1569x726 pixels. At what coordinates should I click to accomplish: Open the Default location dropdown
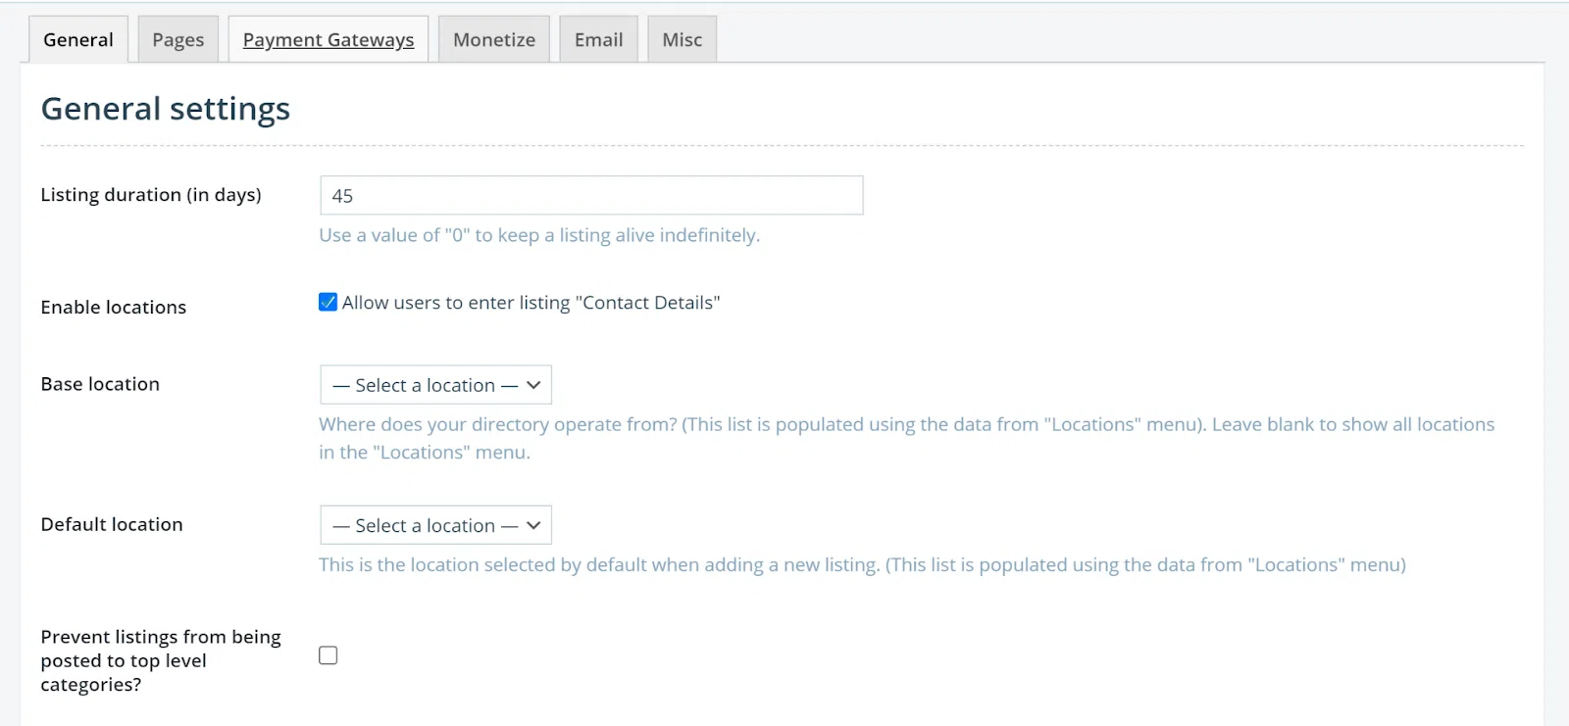pyautogui.click(x=435, y=525)
